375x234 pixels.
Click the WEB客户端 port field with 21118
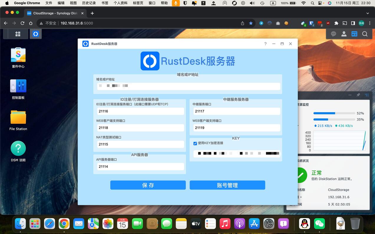click(141, 128)
